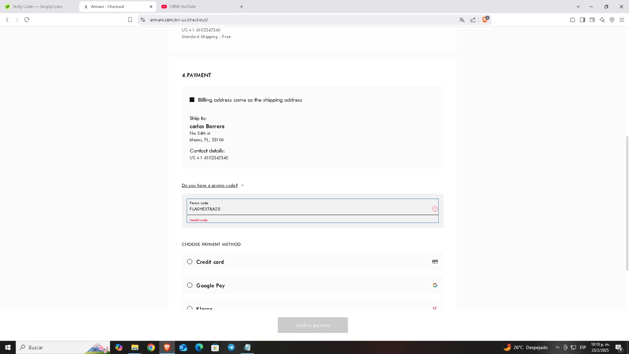This screenshot has height=354, width=629.
Task: Open a new browser tab
Action: point(242,7)
